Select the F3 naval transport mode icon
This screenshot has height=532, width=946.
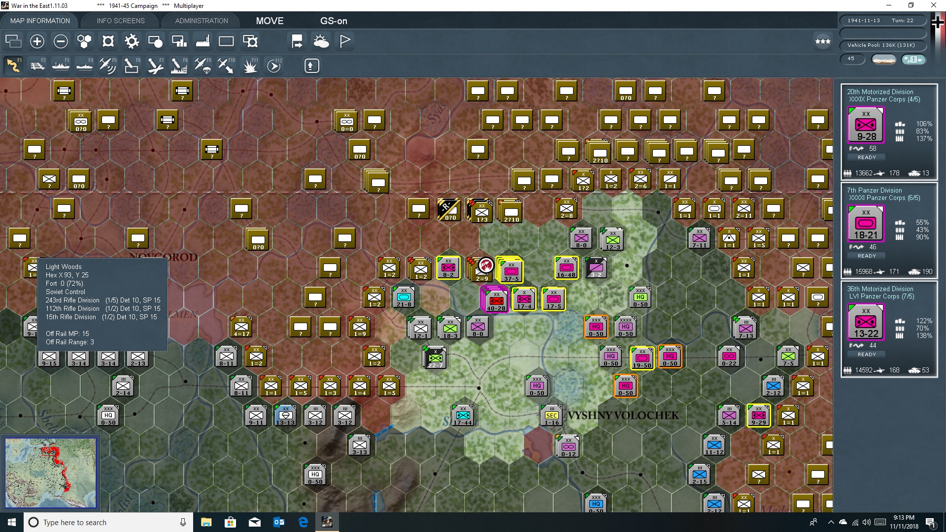[61, 65]
